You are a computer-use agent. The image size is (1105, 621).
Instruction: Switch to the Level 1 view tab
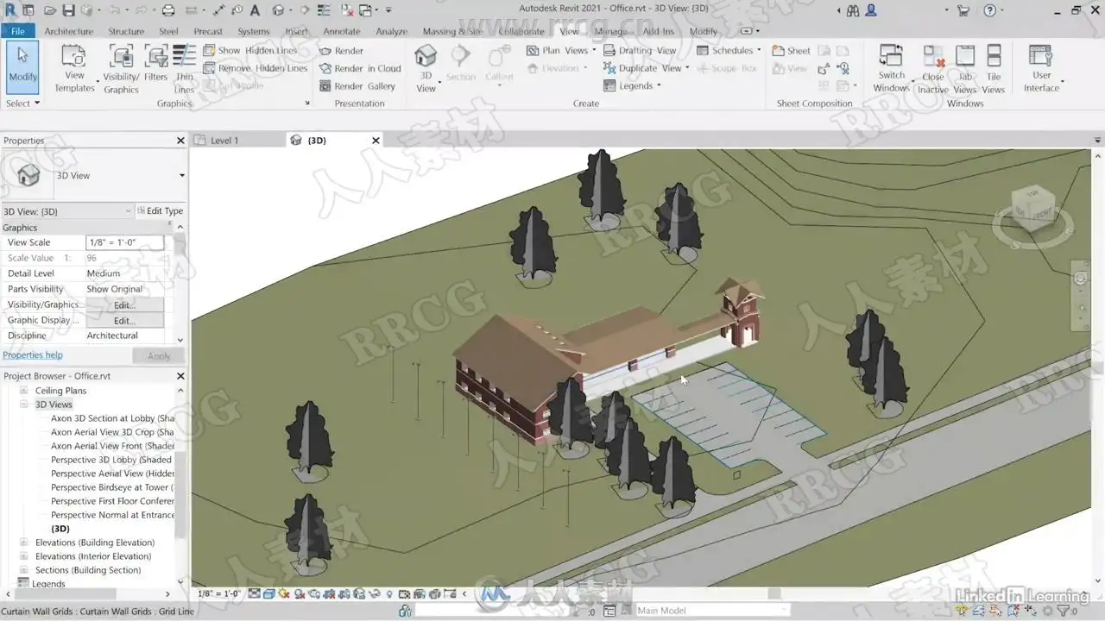(x=224, y=141)
